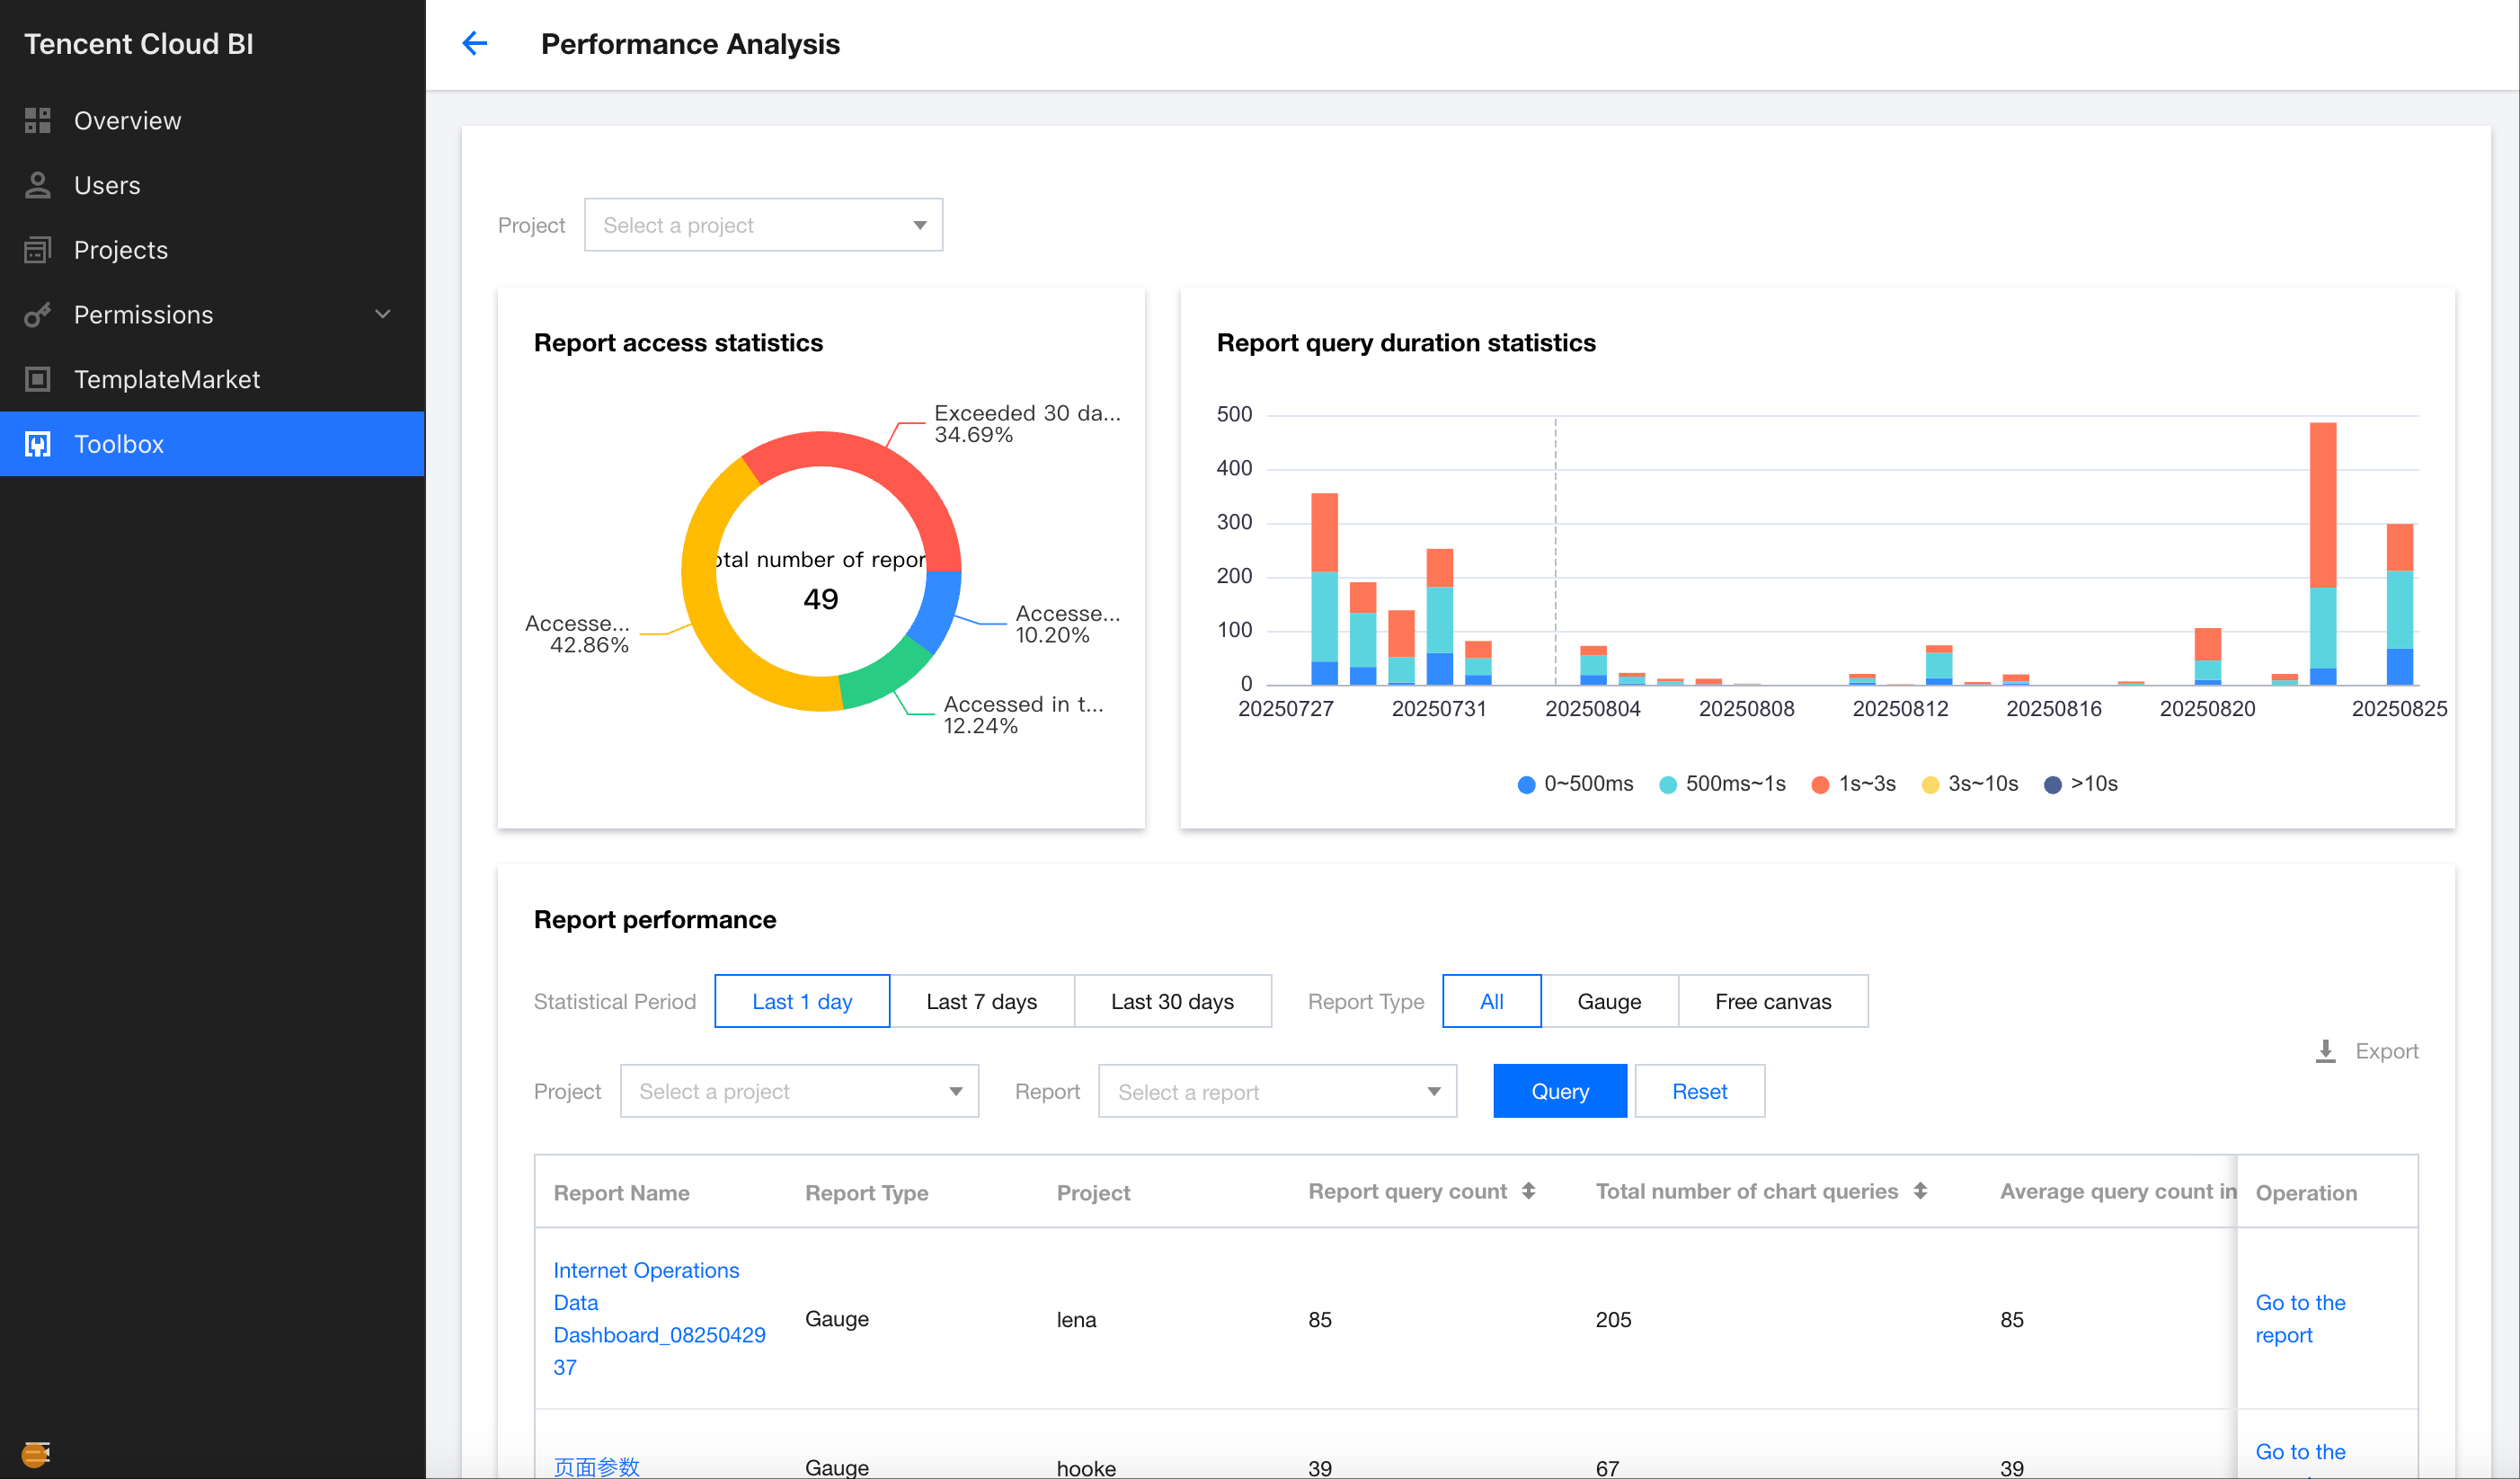Choose Free canvas report type

pos(1772,1001)
